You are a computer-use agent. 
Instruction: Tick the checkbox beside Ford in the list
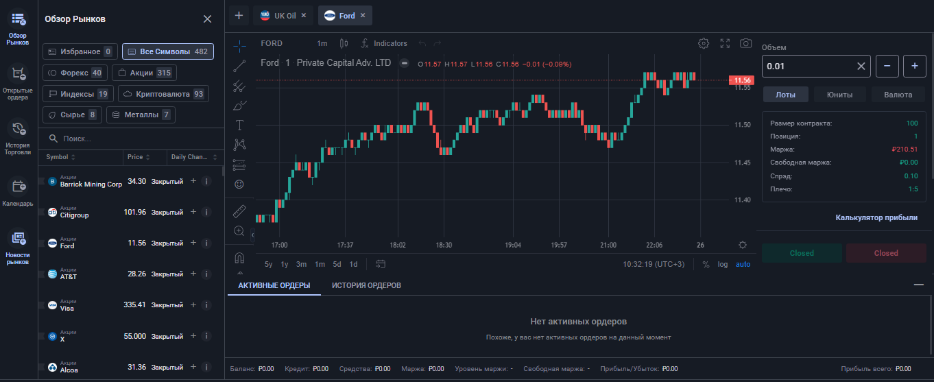coord(41,243)
